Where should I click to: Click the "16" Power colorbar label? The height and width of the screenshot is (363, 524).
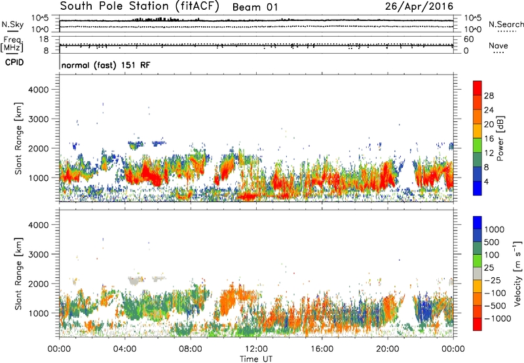[489, 139]
